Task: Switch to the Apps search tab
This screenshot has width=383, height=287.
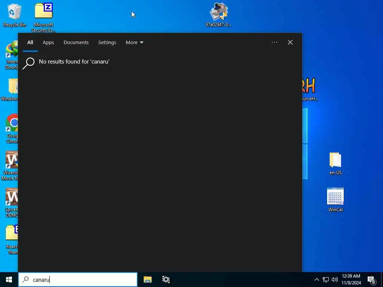Action: click(48, 43)
